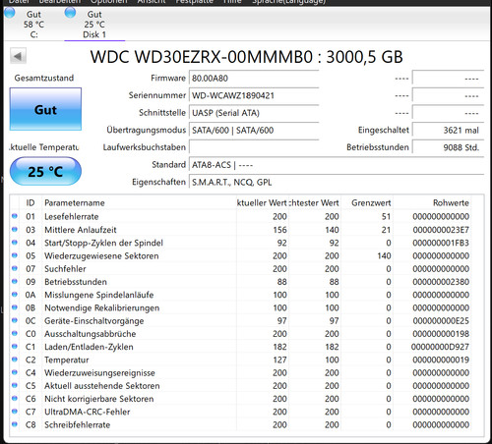Click the Seriennummer field
Screen dimensions: 492x444
pyautogui.click(x=254, y=95)
